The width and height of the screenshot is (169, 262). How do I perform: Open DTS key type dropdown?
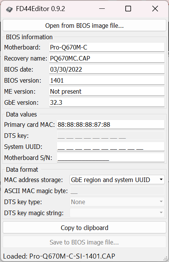tap(117, 202)
